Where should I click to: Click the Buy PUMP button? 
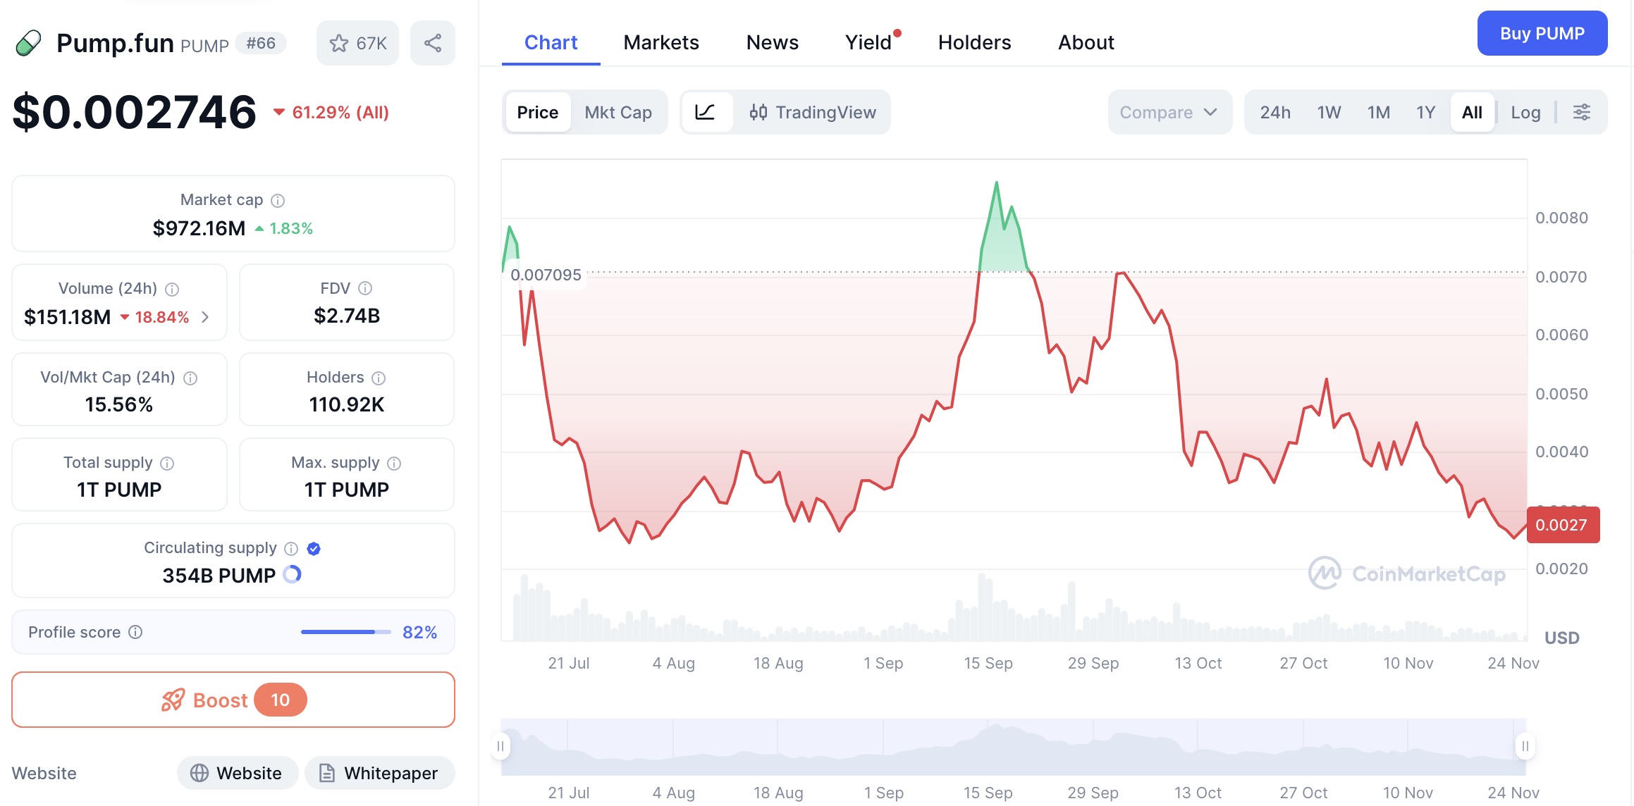pos(1542,33)
